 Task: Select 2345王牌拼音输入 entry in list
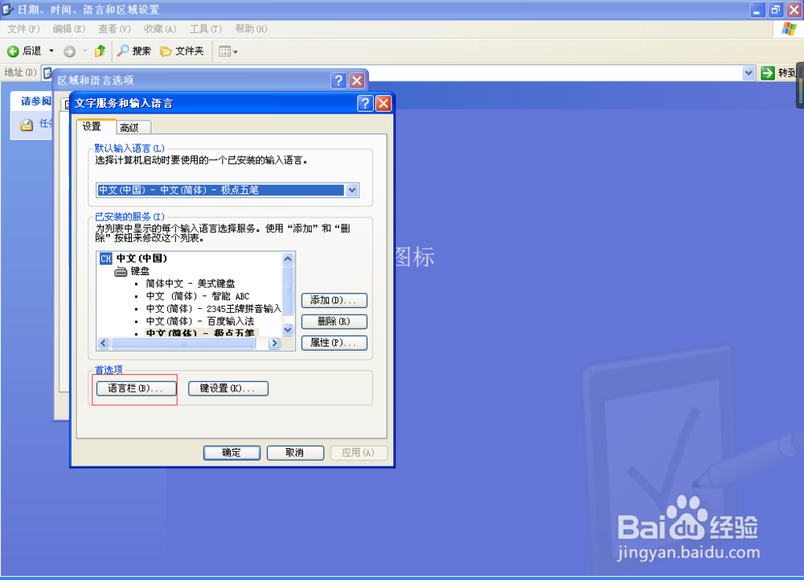pyautogui.click(x=213, y=309)
